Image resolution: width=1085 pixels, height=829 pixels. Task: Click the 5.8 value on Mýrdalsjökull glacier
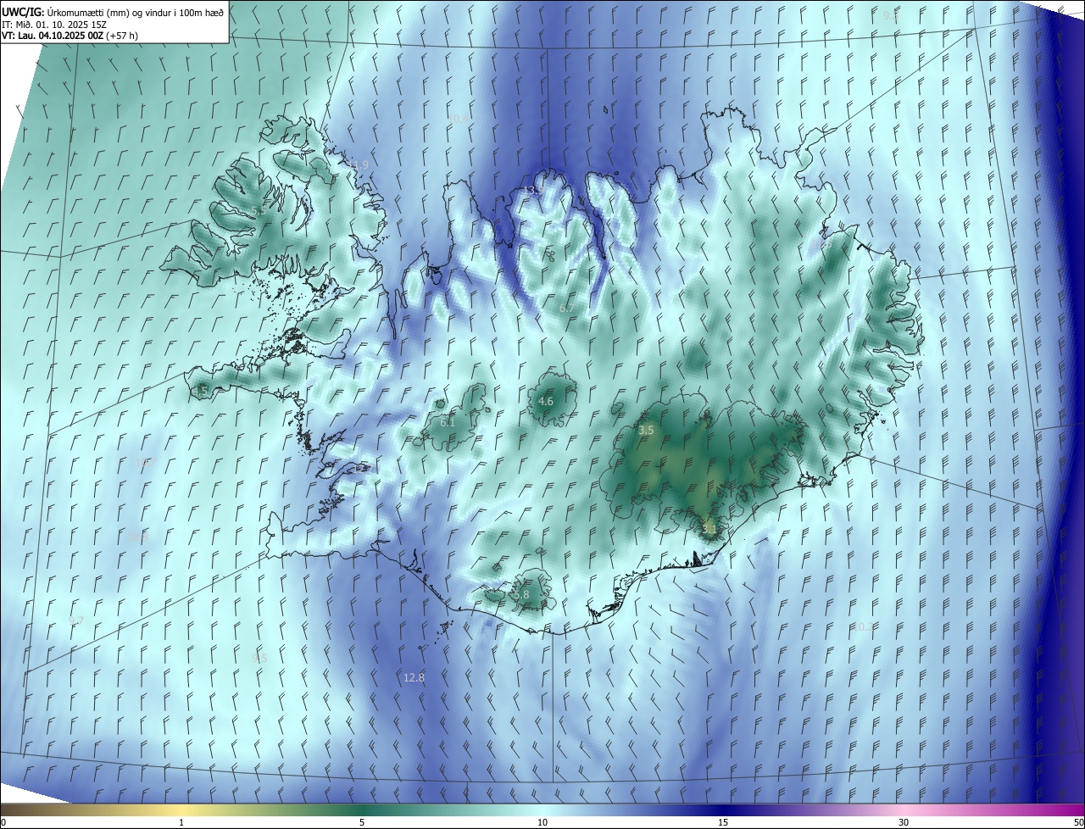tap(521, 595)
